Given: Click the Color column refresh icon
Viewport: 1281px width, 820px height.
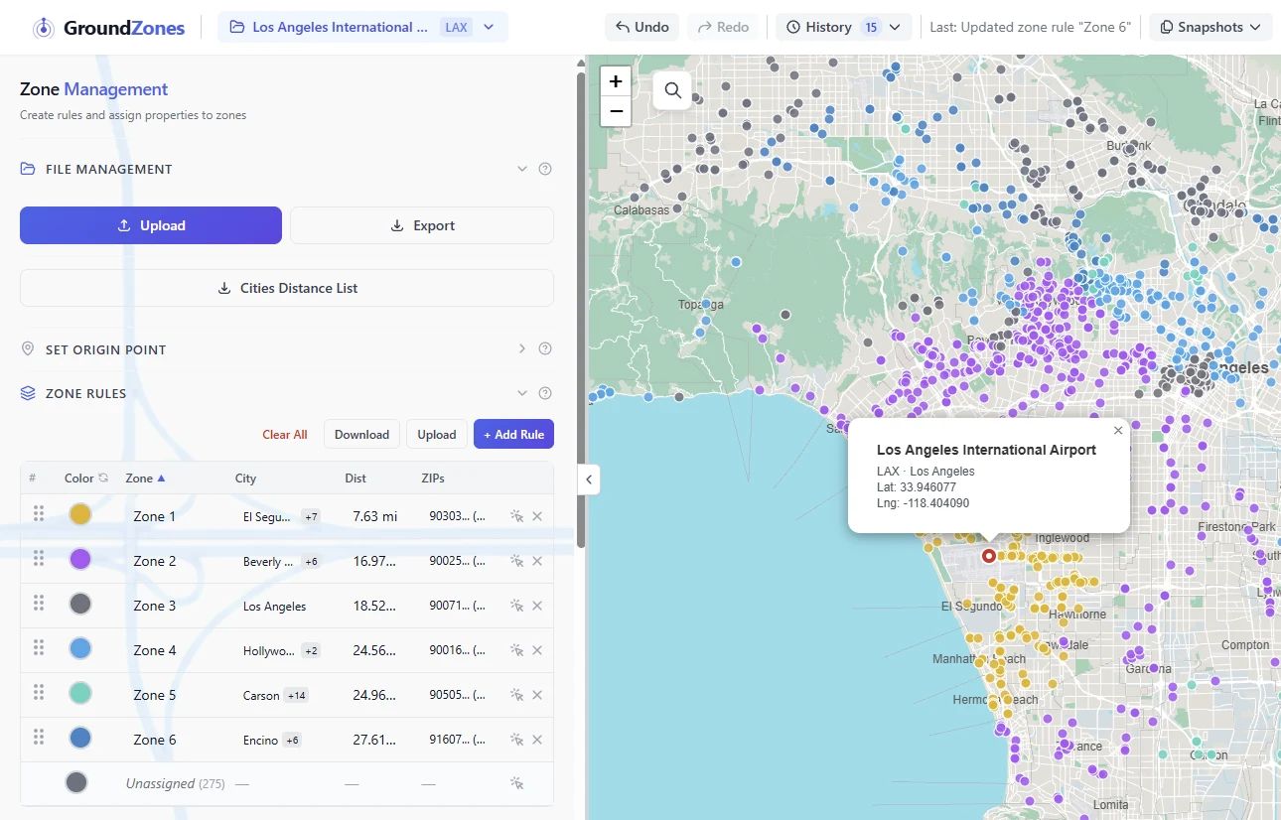Looking at the screenshot, I should [102, 478].
